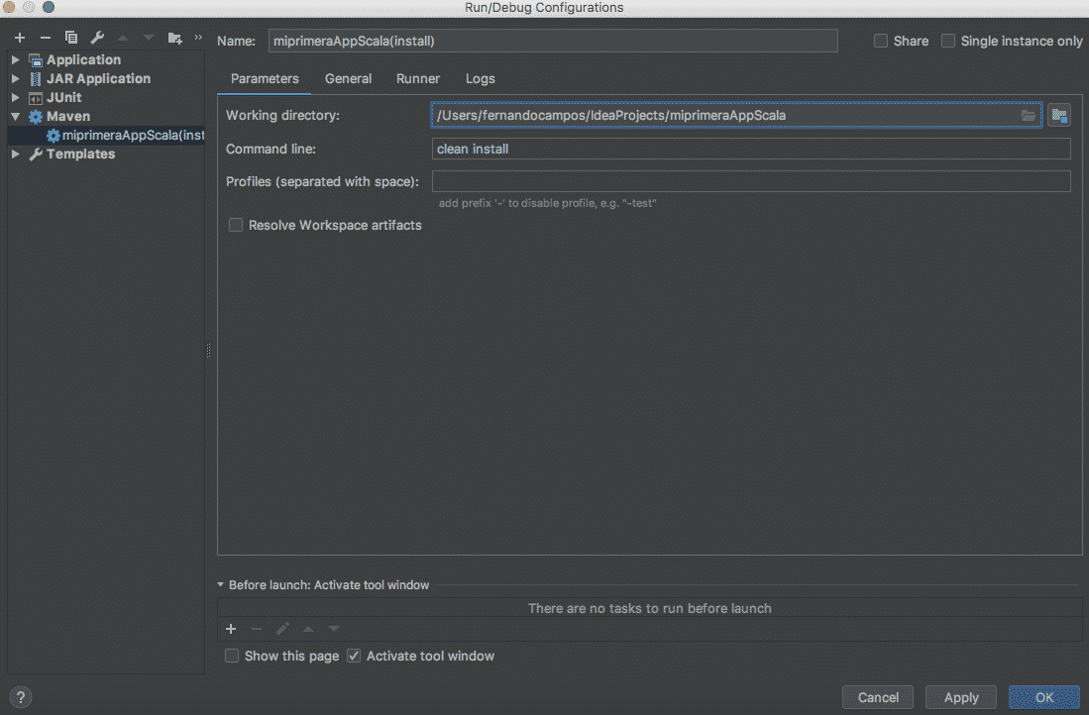1089x715 pixels.
Task: Select miprimeraAppScala(install) Maven configuration
Action: pyautogui.click(x=106, y=135)
